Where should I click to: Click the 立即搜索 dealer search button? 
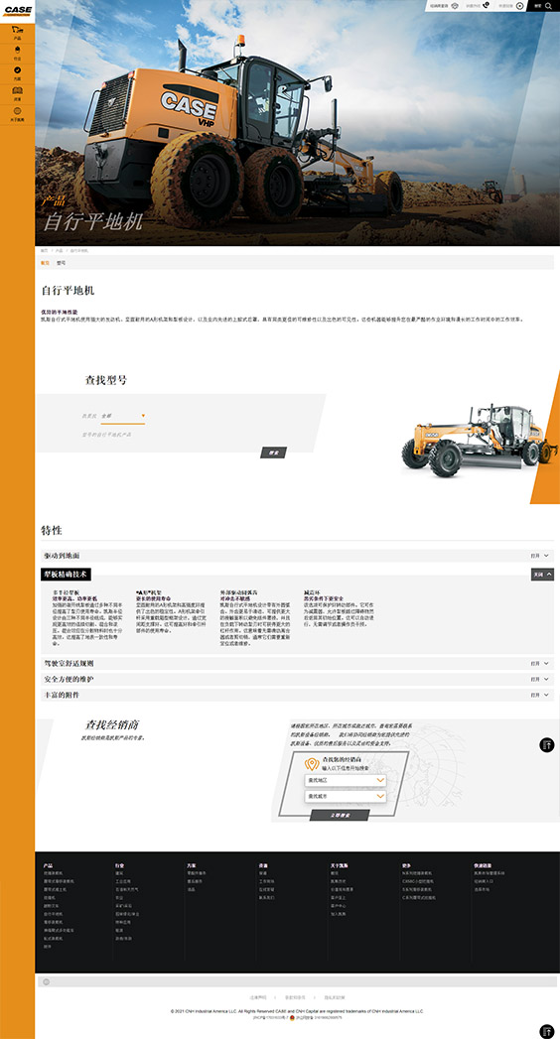340,815
